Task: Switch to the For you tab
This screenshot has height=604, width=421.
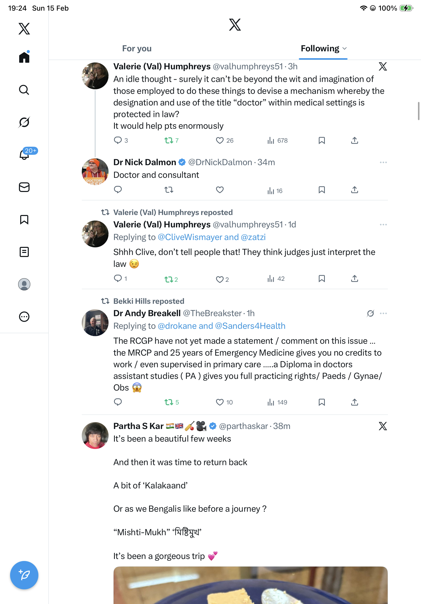Action: pos(137,49)
